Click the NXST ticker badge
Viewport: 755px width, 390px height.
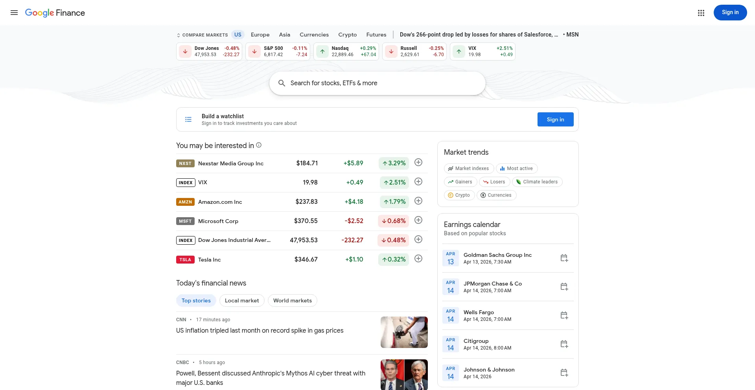coord(185,163)
